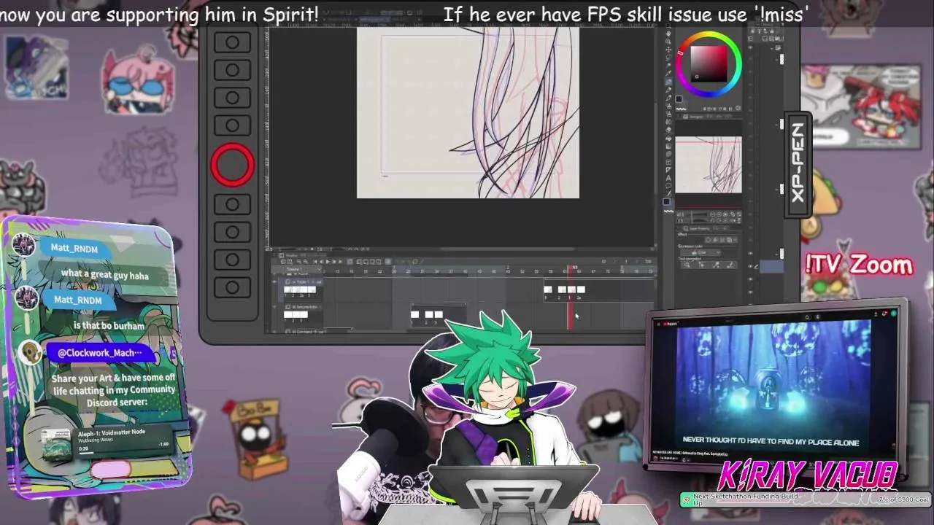Image resolution: width=934 pixels, height=525 pixels.
Task: Hide the third timeline track with eye
Action: coord(274,331)
